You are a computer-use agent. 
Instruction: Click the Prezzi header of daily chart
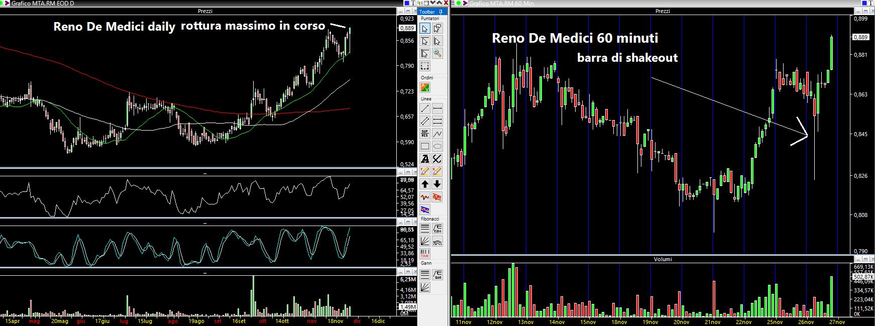click(204, 11)
